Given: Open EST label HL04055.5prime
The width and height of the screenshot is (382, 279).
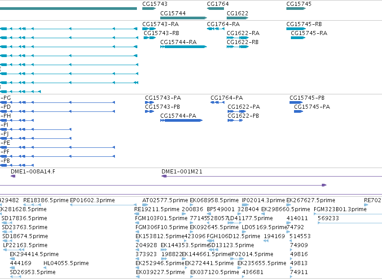Looking at the screenshot, I should 66,263.
